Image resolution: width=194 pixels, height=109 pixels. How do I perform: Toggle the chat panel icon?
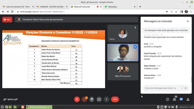coord(181,99)
